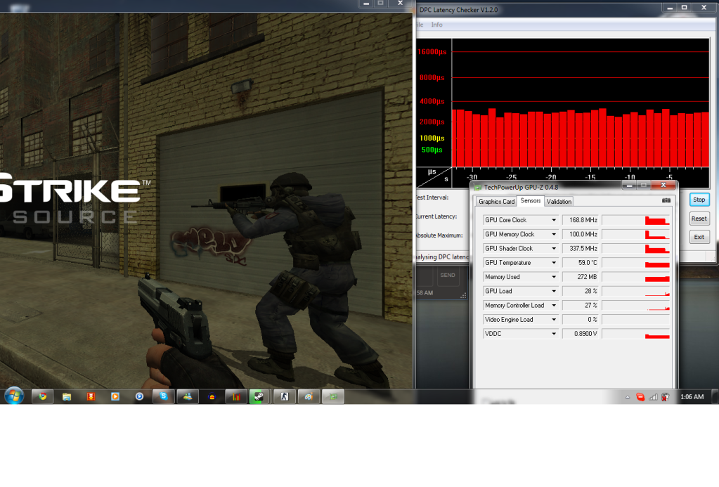Click the dimmed SEND button
719x487 pixels.
448,275
